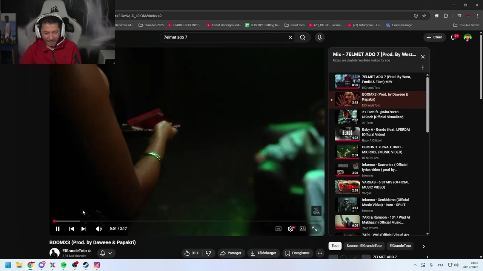Click the video title 'BOOMX3 (Prod. by Daweee & Papakri)'
Viewport: 483px width, 271px height.
92,242
